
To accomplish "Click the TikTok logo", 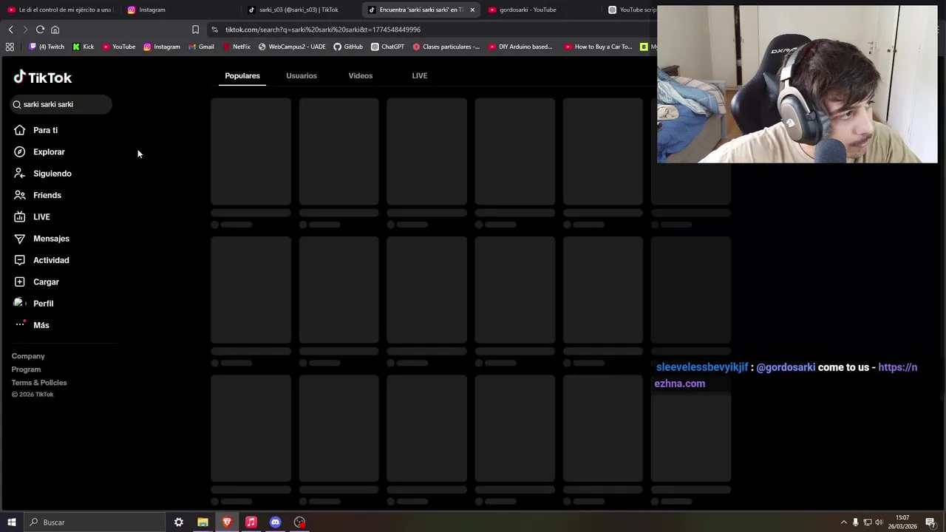I will 42,78.
